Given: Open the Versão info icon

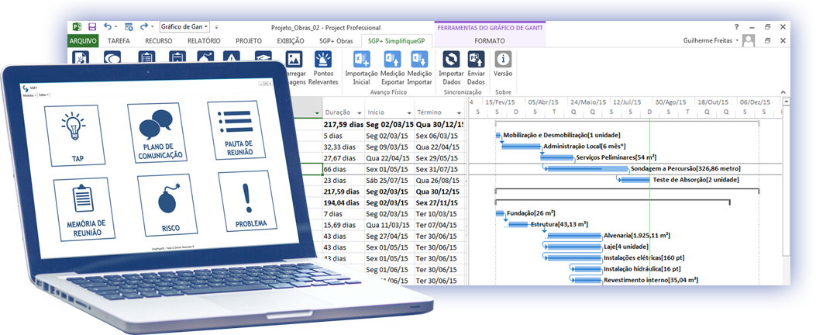Looking at the screenshot, I should tap(502, 60).
